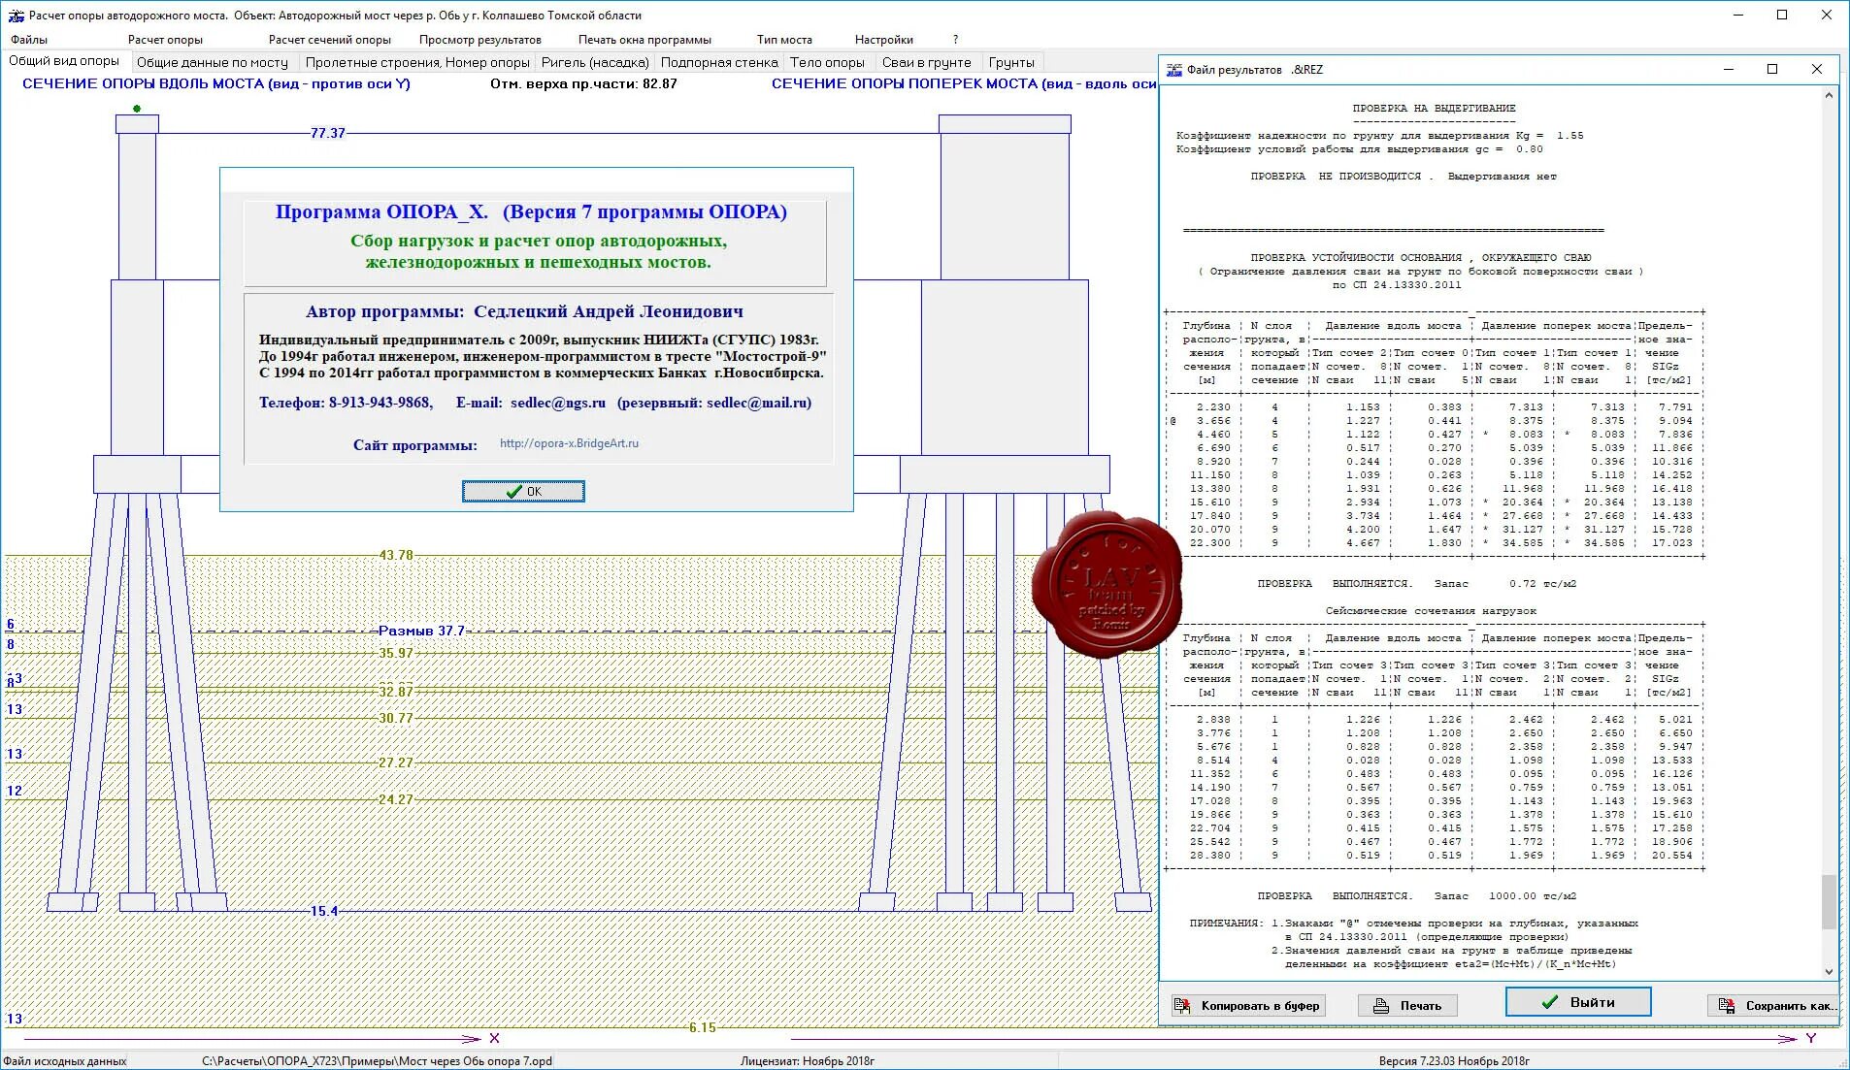Viewport: 1850px width, 1070px height.
Task: Click the Копировать в буфер button
Action: [1247, 1006]
